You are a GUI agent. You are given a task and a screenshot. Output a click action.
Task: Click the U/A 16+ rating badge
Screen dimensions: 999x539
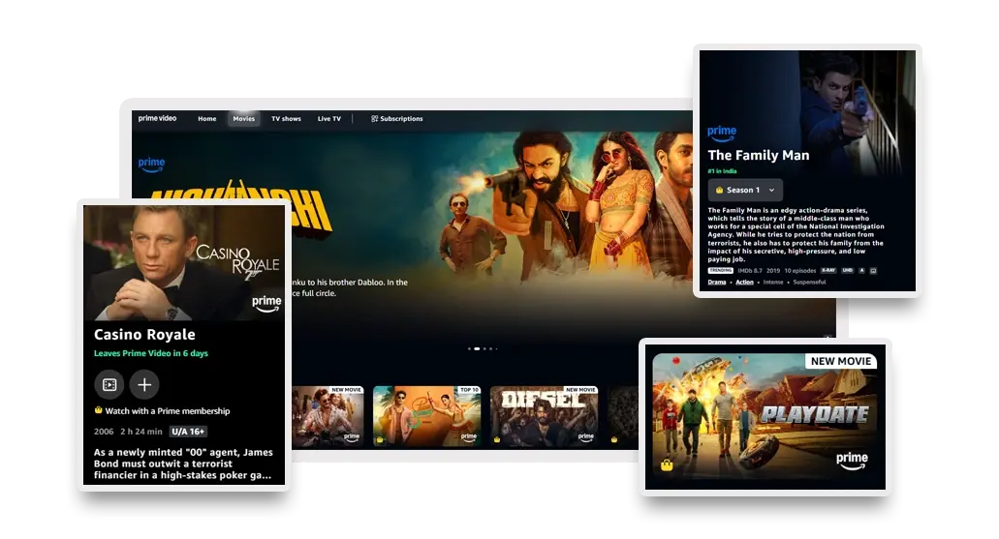tap(188, 432)
